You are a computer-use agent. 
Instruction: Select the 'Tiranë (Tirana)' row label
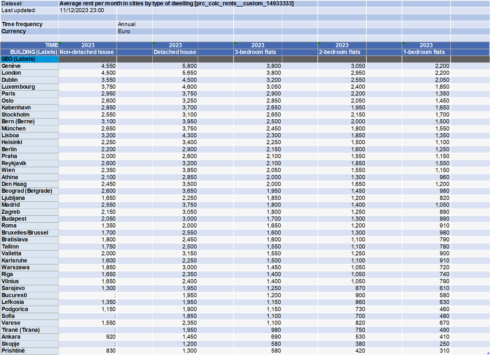point(29,330)
